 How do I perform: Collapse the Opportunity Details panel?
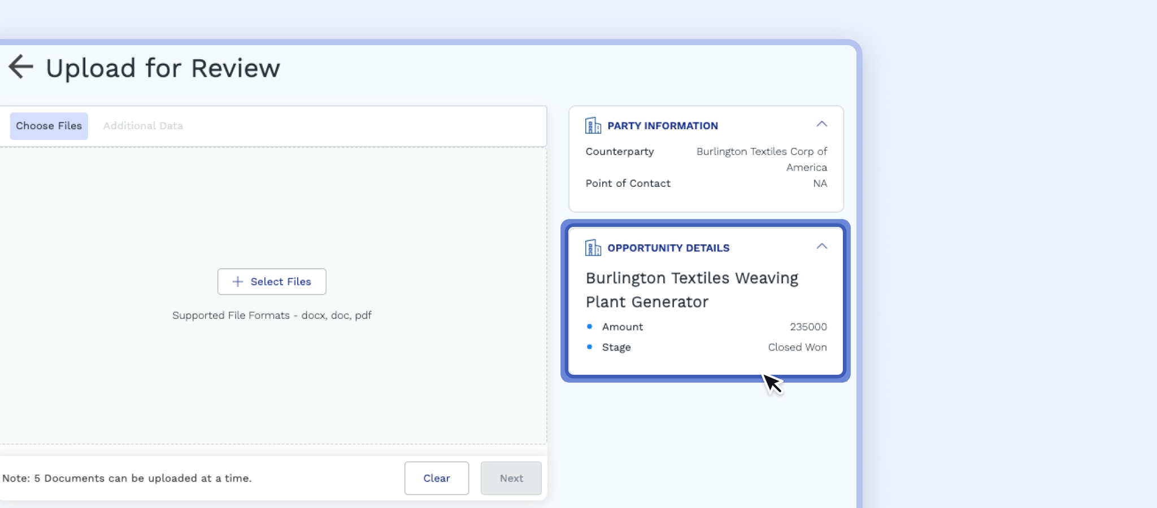coord(821,247)
